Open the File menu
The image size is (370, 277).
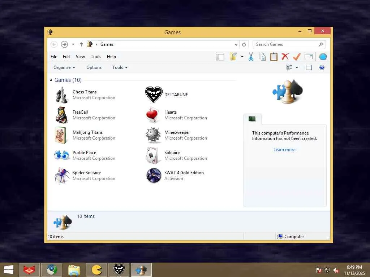(x=54, y=57)
